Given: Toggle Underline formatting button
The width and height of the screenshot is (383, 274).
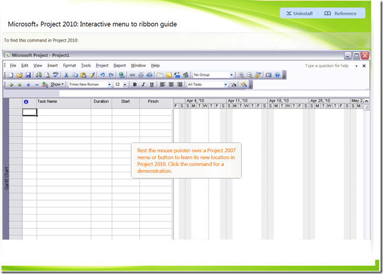Looking at the screenshot, I should 152,84.
